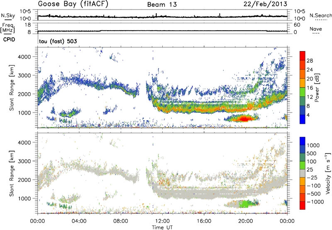
Task: Select the "tau (fast) 503" mode text
Action: (x=58, y=41)
